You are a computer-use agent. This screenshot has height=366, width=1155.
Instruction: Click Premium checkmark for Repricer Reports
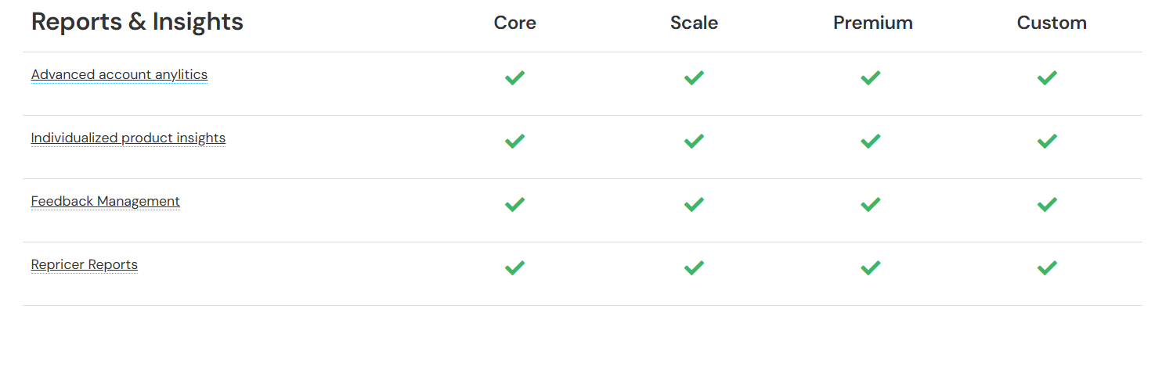(871, 268)
